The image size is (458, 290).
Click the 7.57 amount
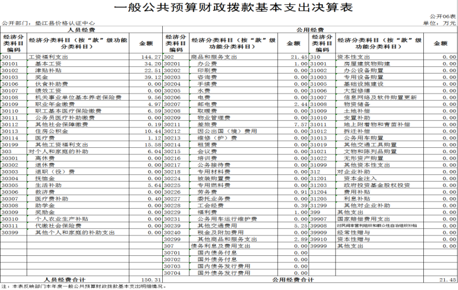click(x=301, y=125)
